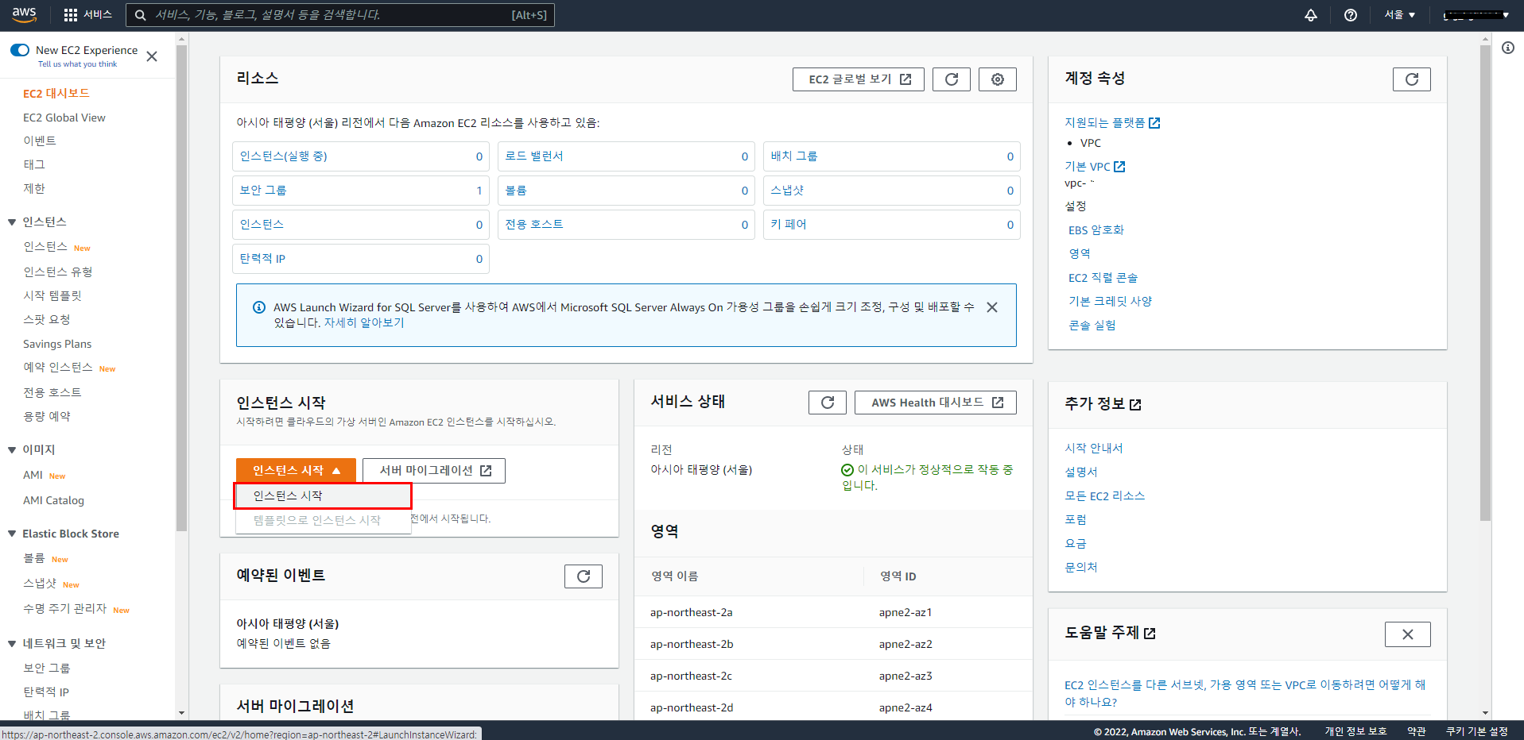The width and height of the screenshot is (1524, 740).
Task: Open 탄력적 IP resource link
Action: [x=263, y=259]
